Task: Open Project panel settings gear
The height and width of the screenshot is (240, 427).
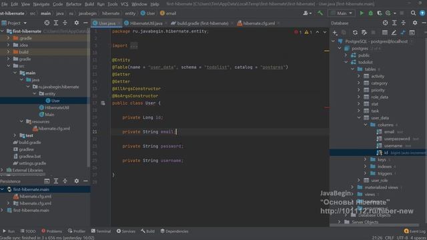Action: (77, 23)
